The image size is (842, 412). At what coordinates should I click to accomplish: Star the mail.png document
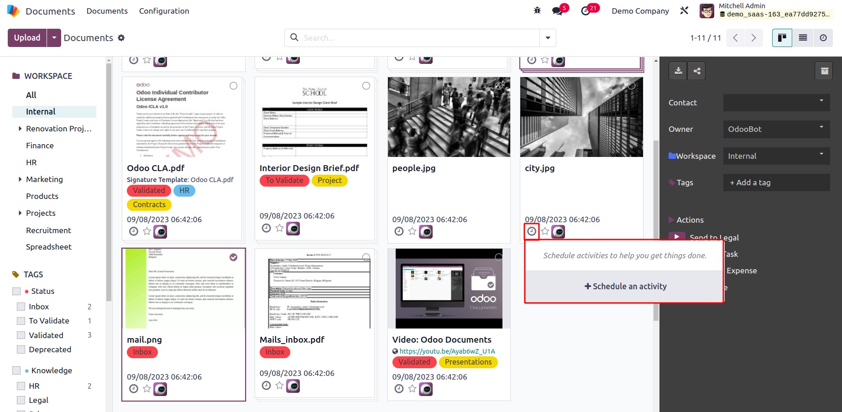pyautogui.click(x=146, y=389)
